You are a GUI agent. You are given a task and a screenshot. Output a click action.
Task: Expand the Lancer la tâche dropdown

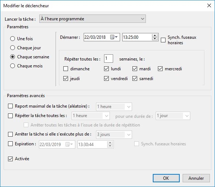[92, 19]
